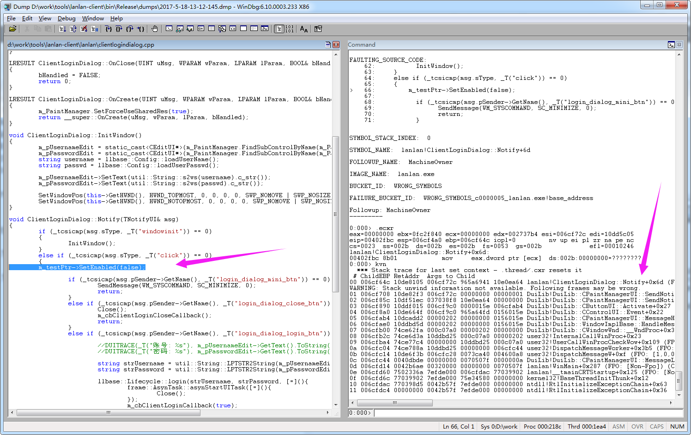The height and width of the screenshot is (435, 691).
Task: Toggle breakpoint with the hand icon
Action: (154, 29)
